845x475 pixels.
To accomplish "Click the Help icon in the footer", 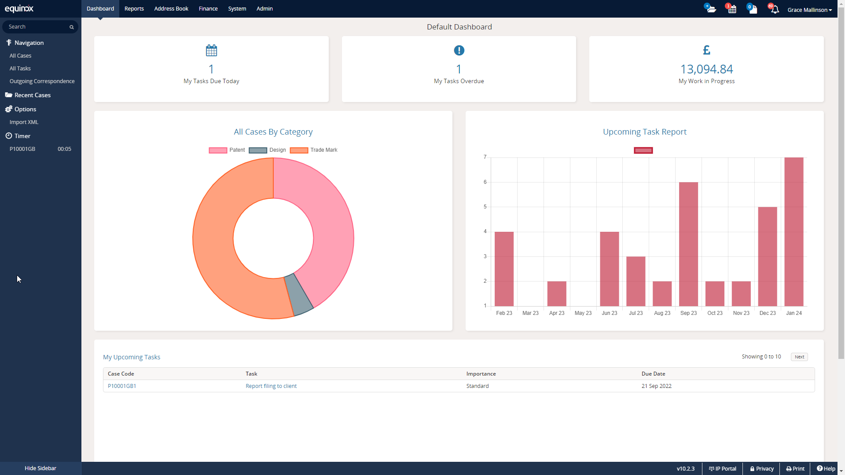I will tap(826, 468).
